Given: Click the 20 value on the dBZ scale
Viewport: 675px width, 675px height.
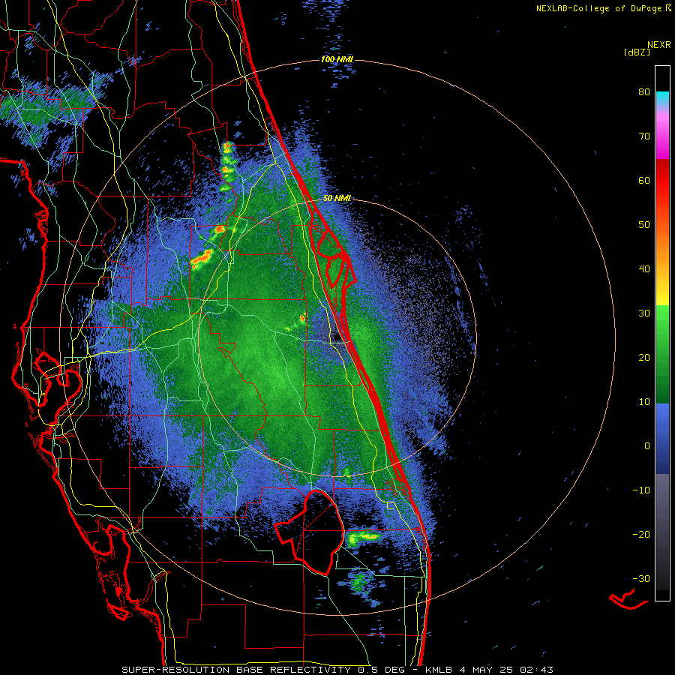Looking at the screenshot, I should click(644, 358).
